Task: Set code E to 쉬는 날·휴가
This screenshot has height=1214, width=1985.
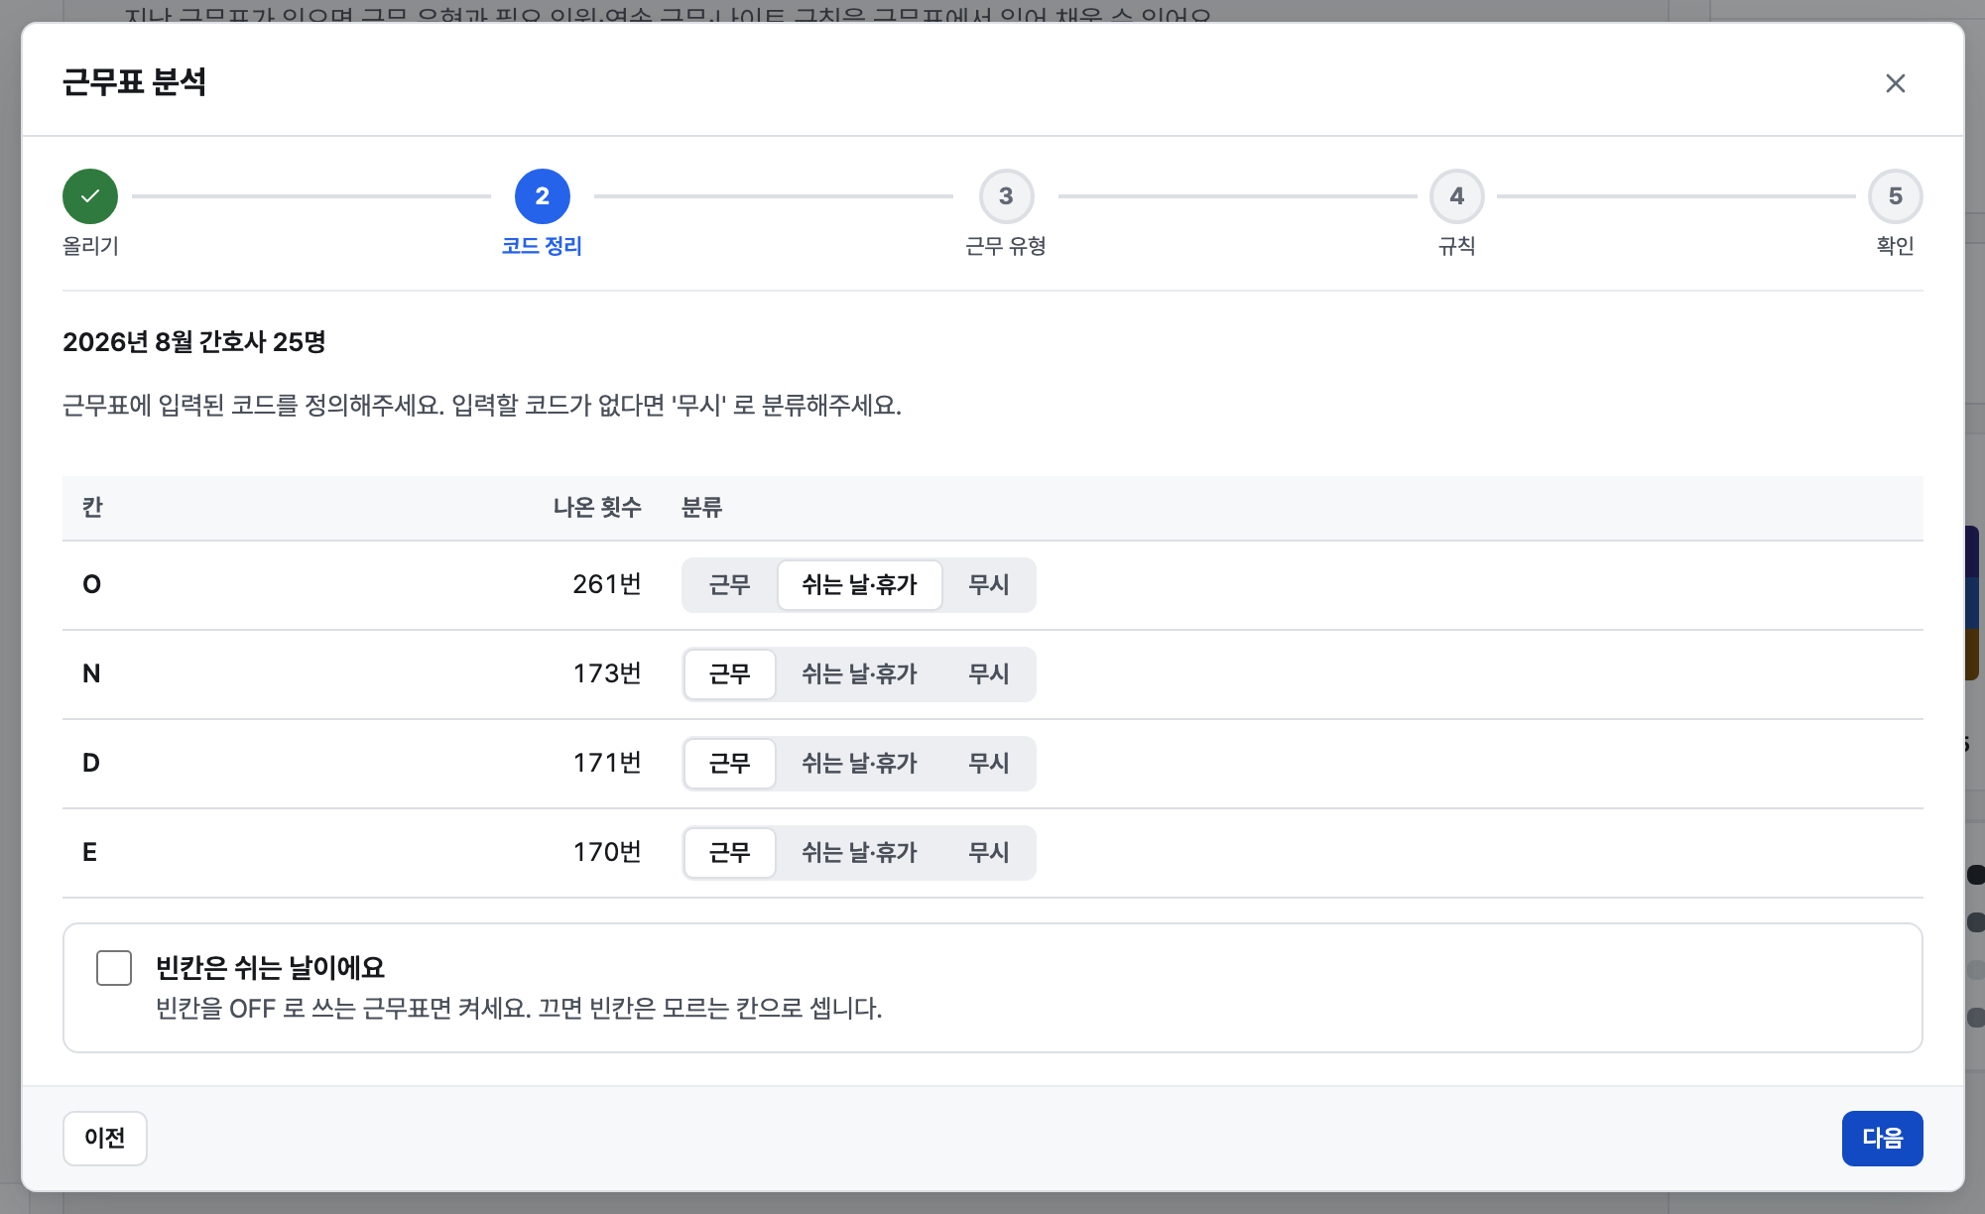Action: coord(859,853)
